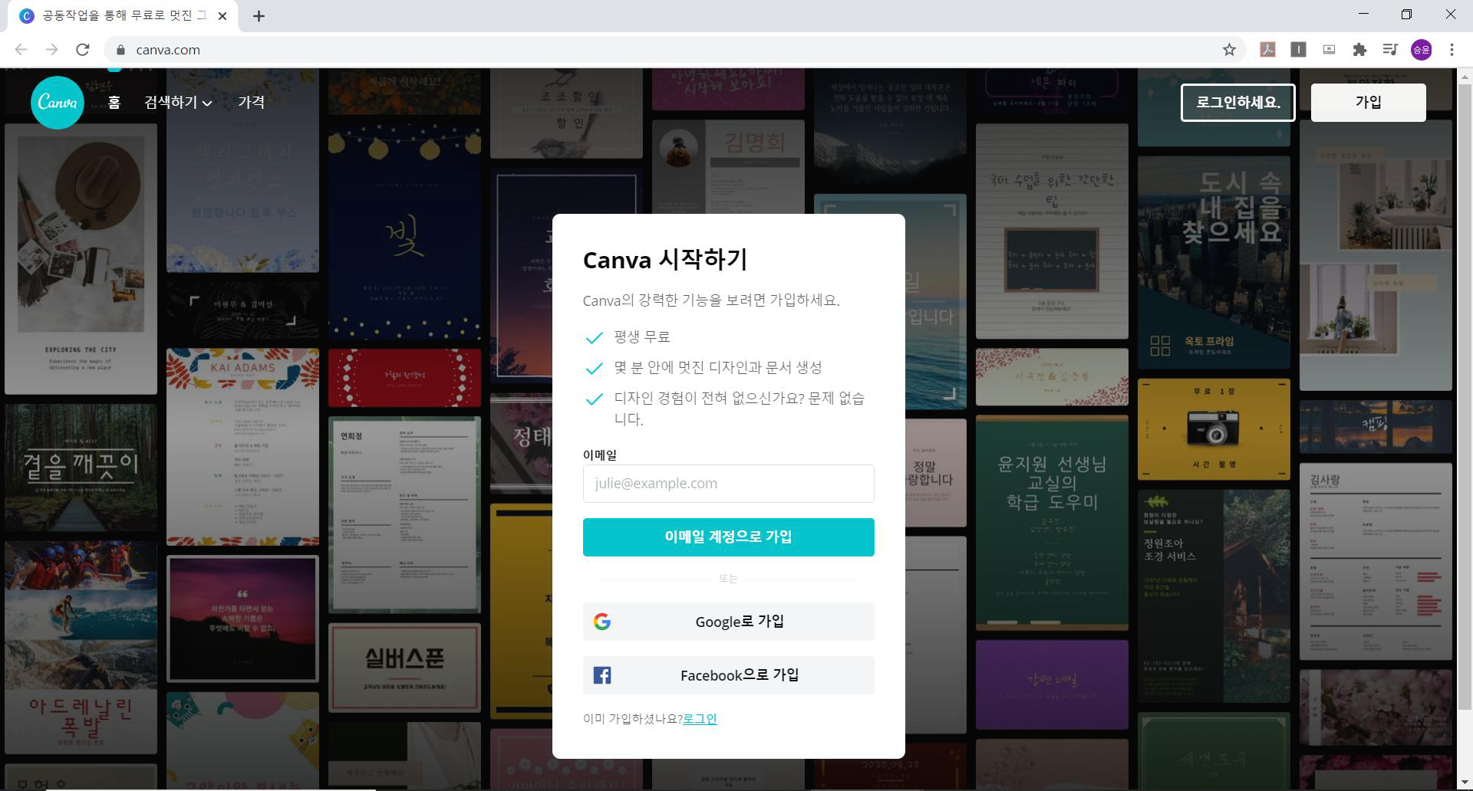Click the Canva 시작하기 heading
Viewport: 1473px width, 791px height.
point(664,260)
